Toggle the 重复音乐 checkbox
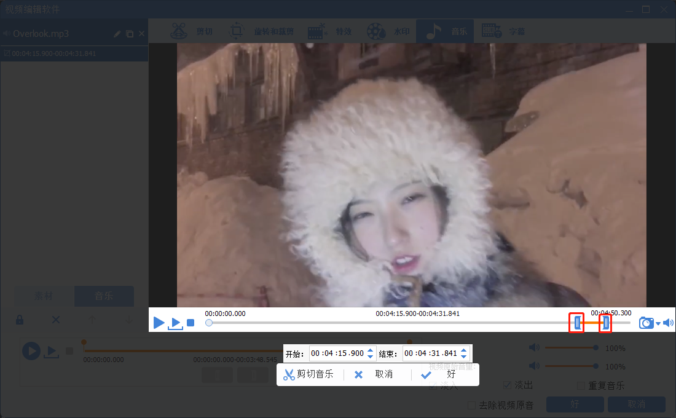 tap(581, 385)
